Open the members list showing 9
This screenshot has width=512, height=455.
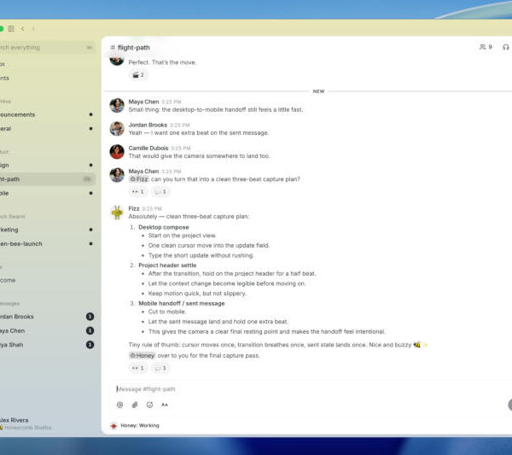tap(486, 47)
